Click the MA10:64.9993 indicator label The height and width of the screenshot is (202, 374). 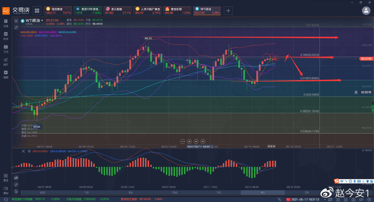click(48, 32)
